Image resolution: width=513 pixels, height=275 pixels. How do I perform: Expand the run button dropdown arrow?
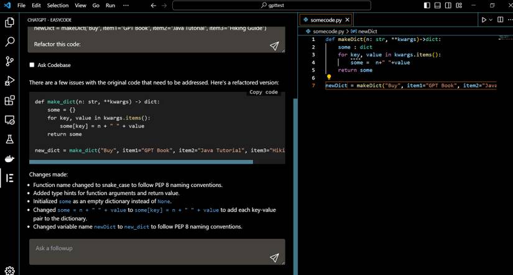point(491,20)
